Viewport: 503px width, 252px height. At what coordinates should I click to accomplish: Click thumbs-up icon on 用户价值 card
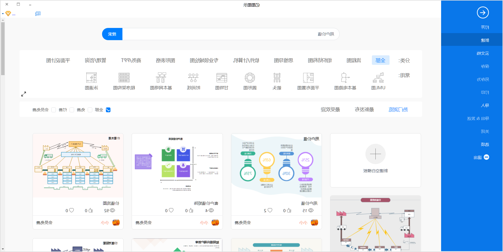(289, 210)
